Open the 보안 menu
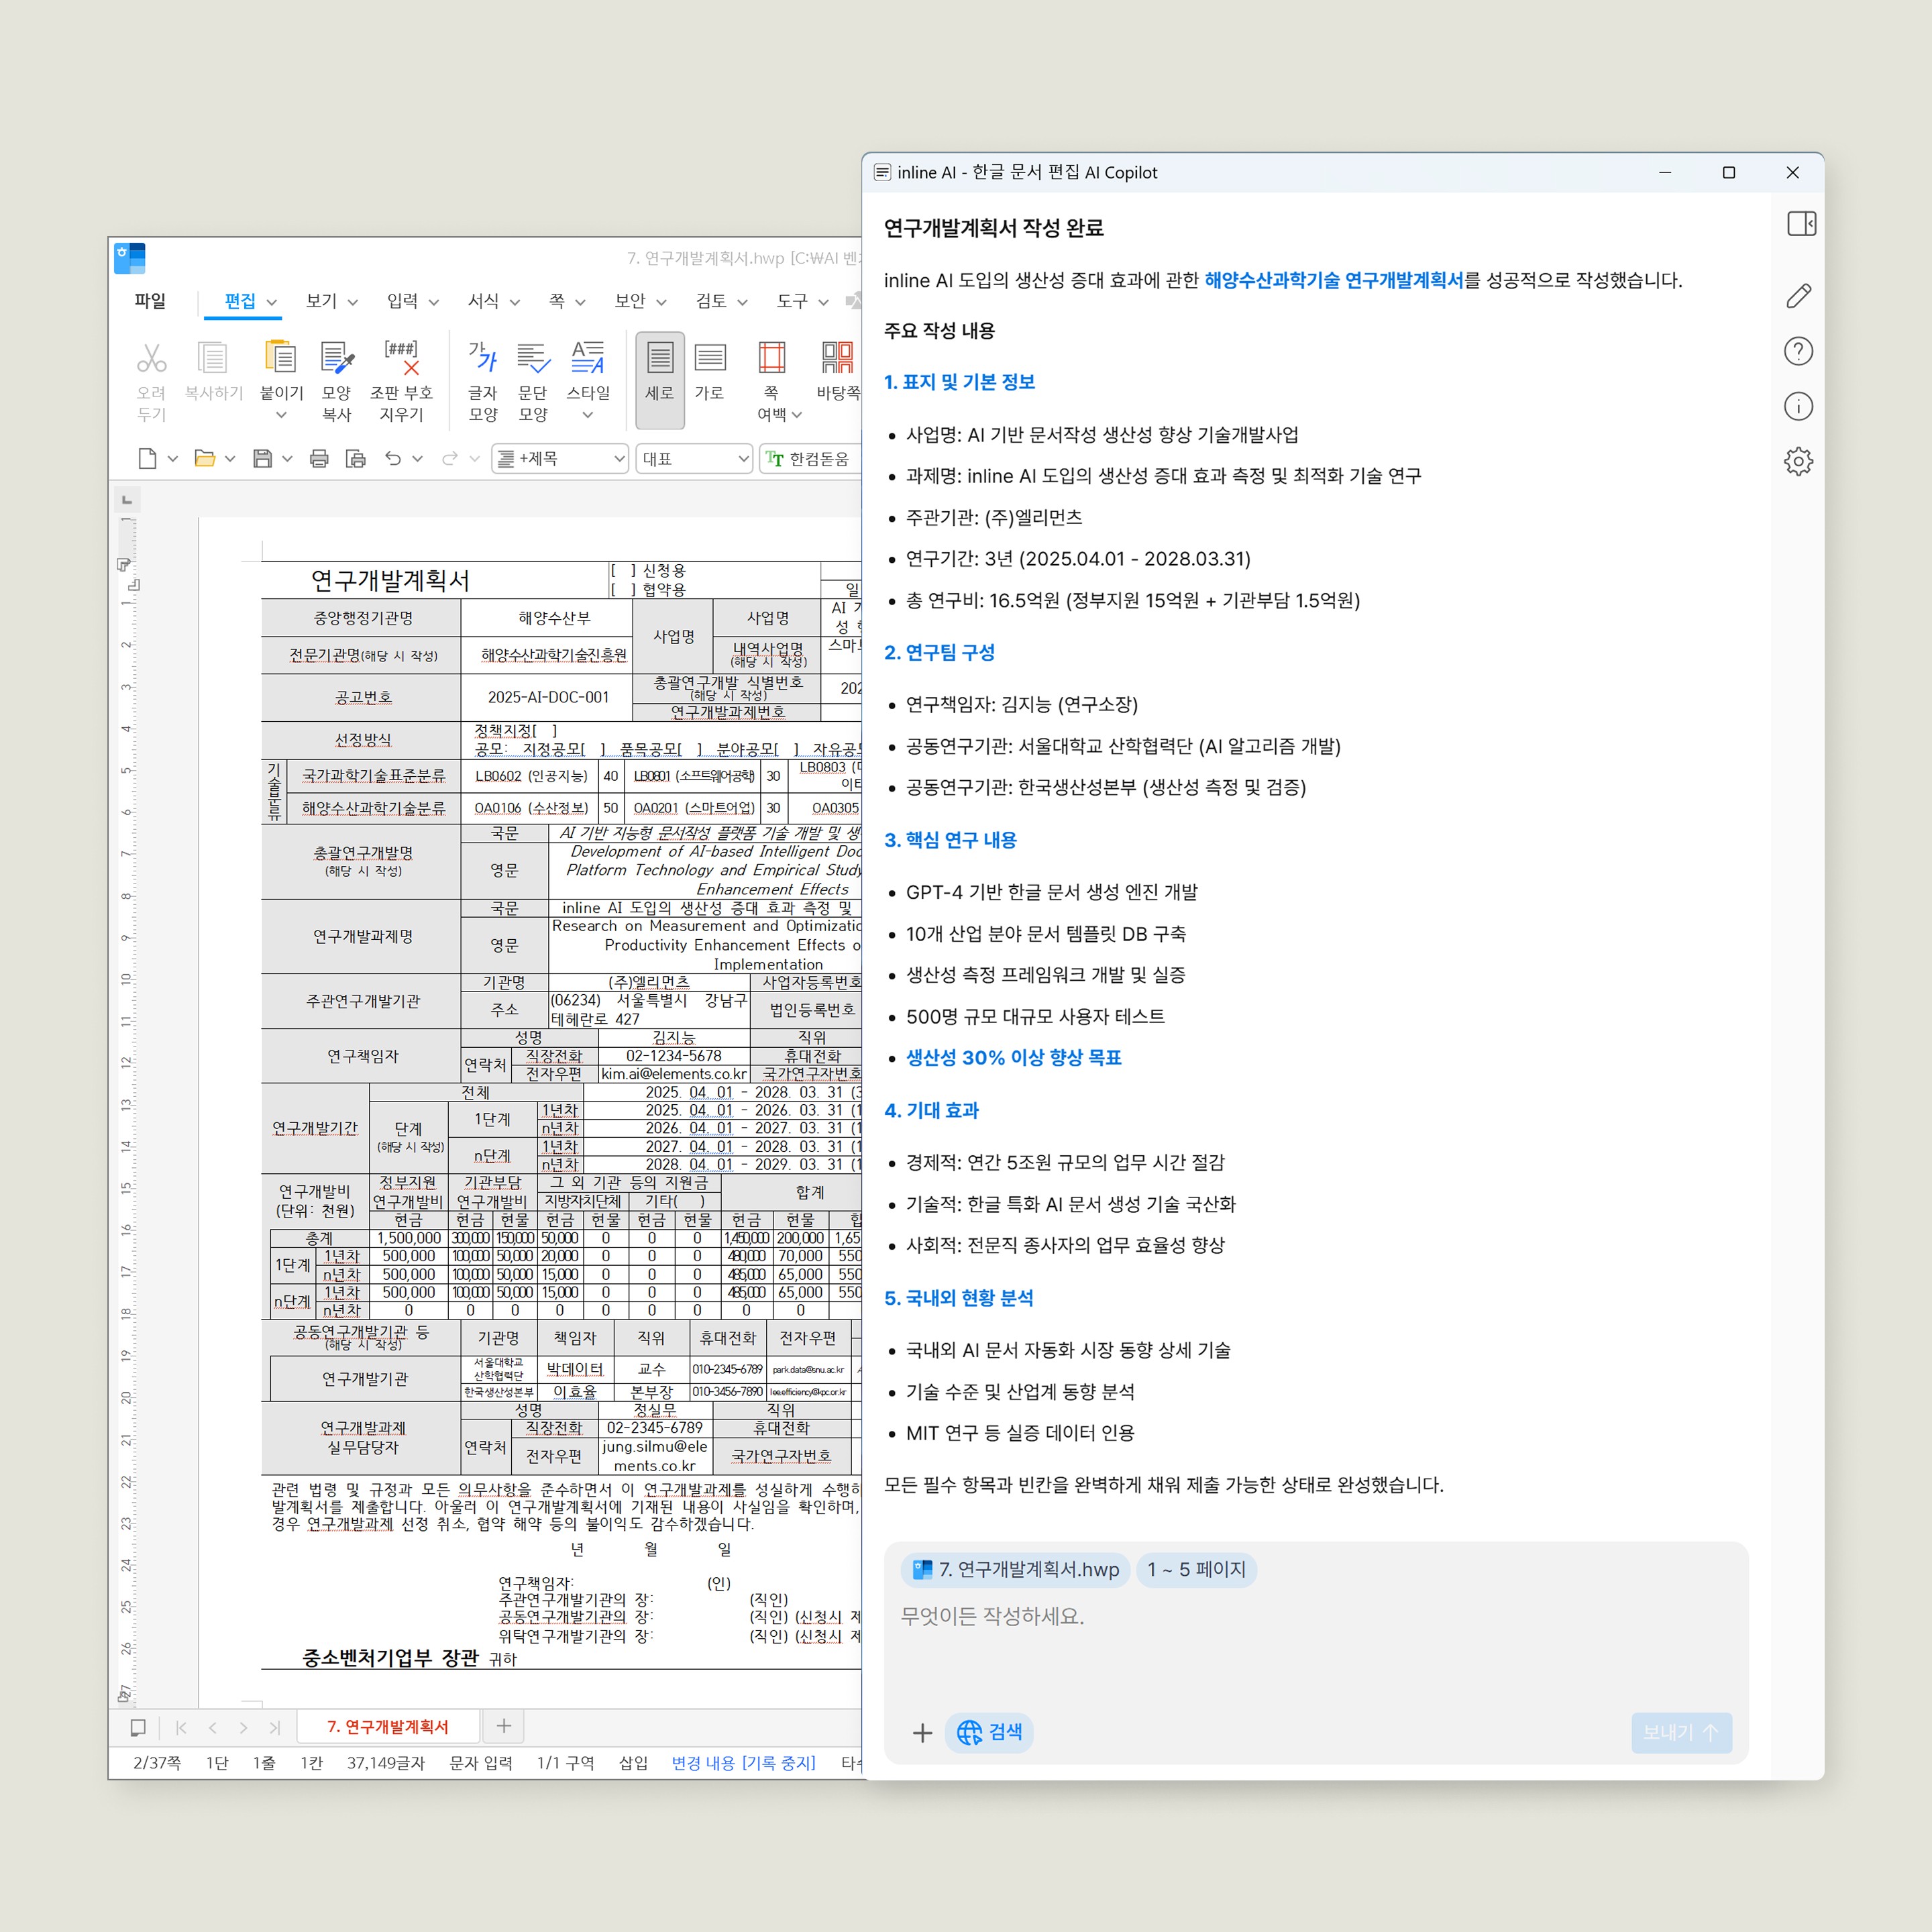The image size is (1932, 1932). (640, 301)
